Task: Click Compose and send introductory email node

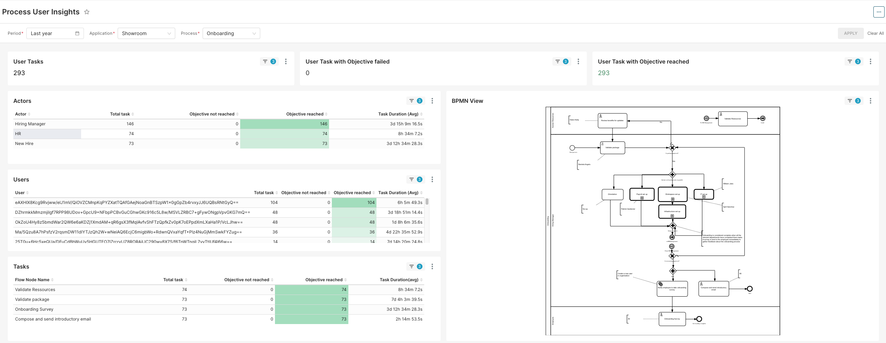Action: point(714,289)
